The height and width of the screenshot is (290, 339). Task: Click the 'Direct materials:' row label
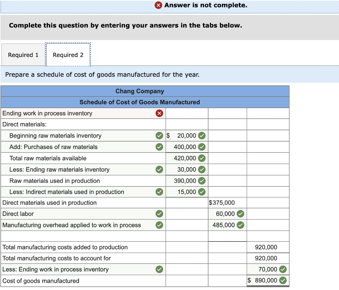[24, 124]
